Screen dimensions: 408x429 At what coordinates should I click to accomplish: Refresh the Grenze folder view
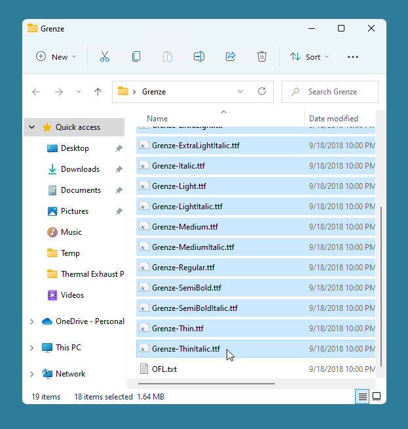click(x=262, y=91)
